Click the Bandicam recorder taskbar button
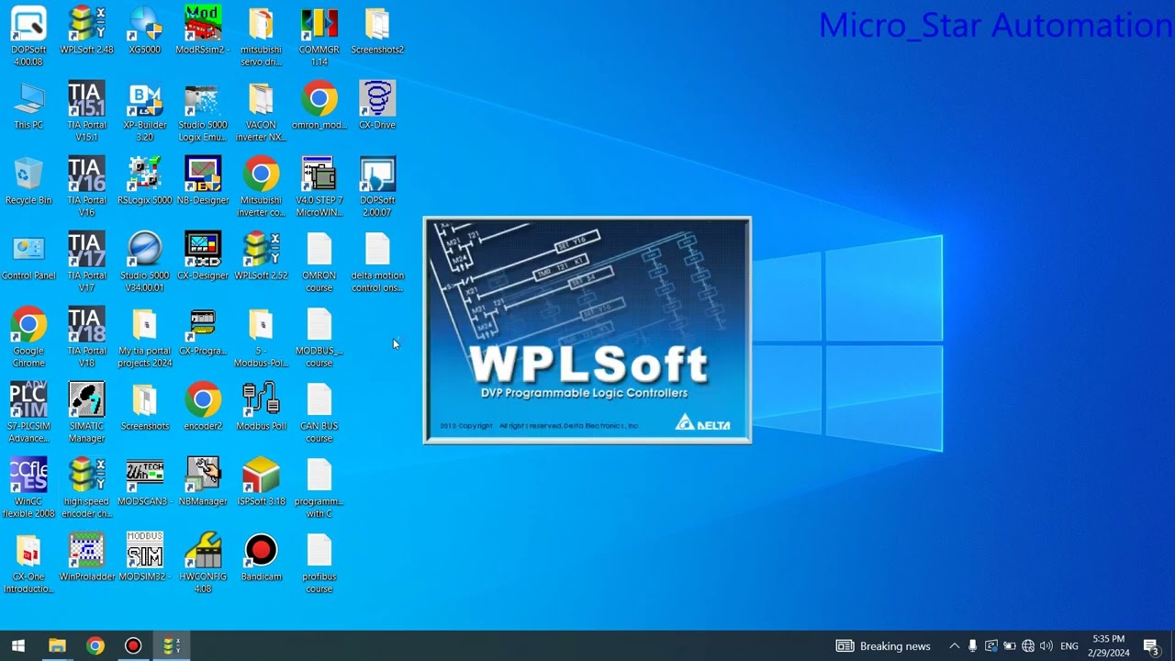This screenshot has height=661, width=1175. click(x=133, y=646)
